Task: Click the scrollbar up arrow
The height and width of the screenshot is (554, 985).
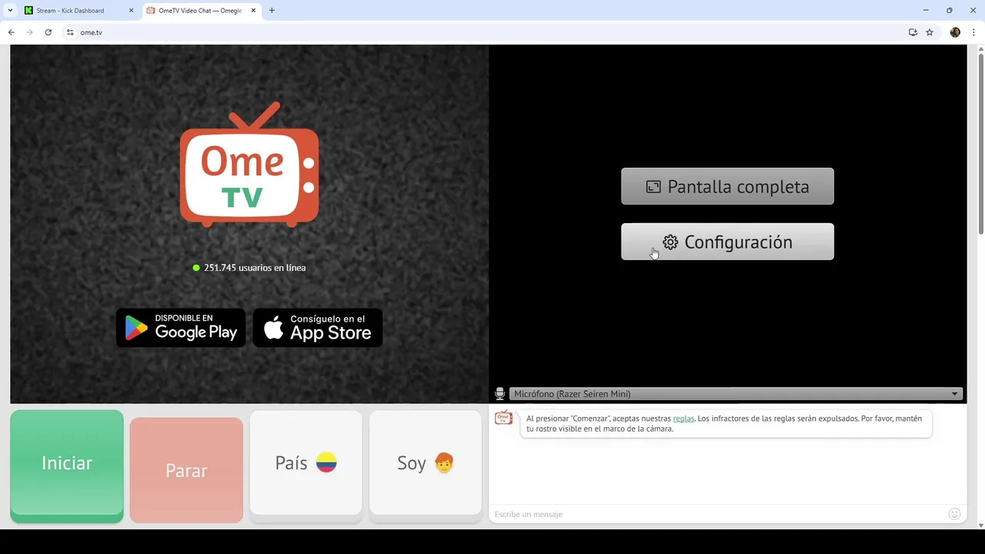Action: coord(980,49)
